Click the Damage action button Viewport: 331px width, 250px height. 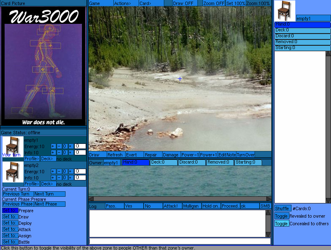pos(171,155)
